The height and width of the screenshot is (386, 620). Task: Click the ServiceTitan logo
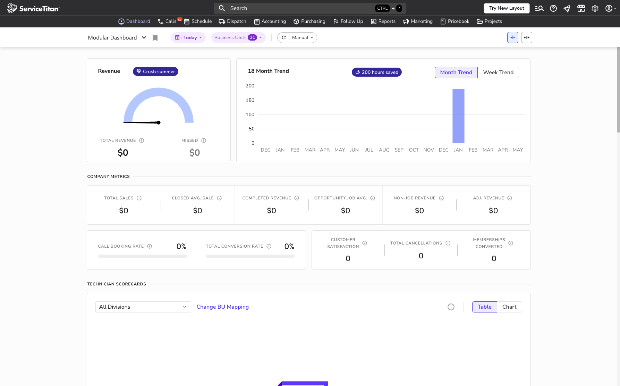point(33,8)
